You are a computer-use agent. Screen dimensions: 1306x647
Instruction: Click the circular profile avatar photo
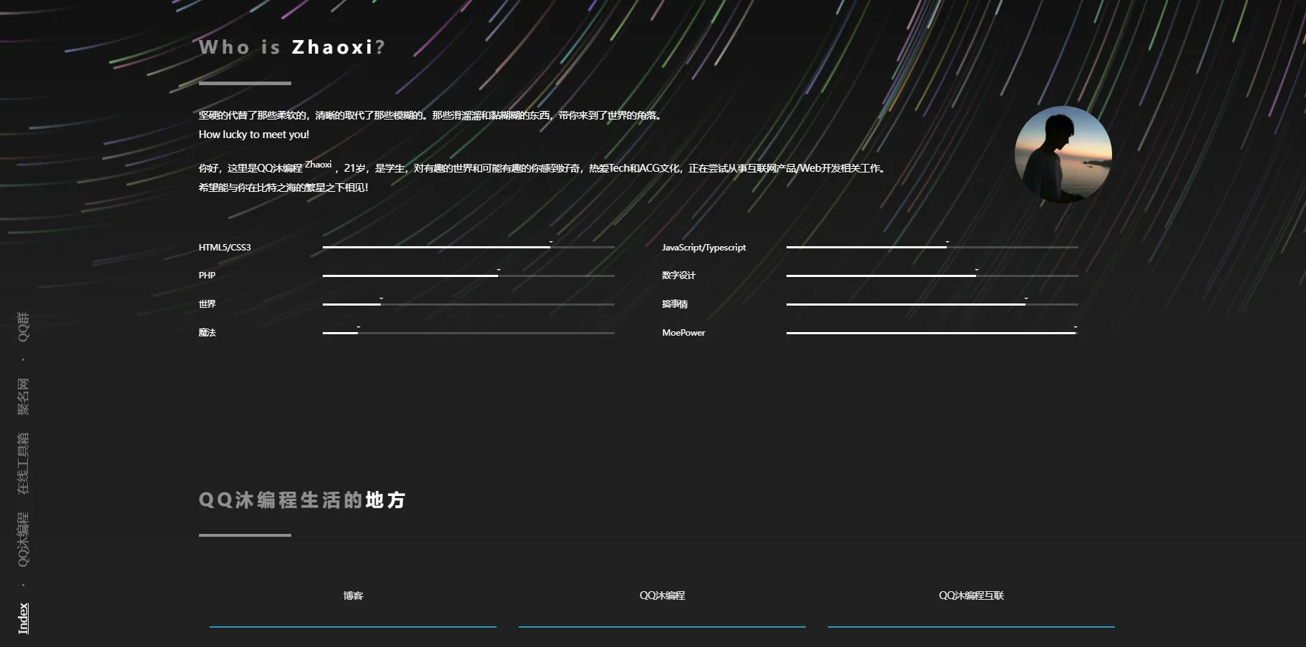pyautogui.click(x=1063, y=156)
